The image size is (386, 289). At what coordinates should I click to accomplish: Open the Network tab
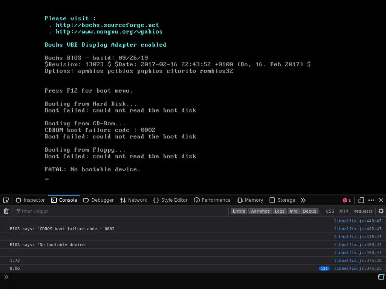point(133,200)
